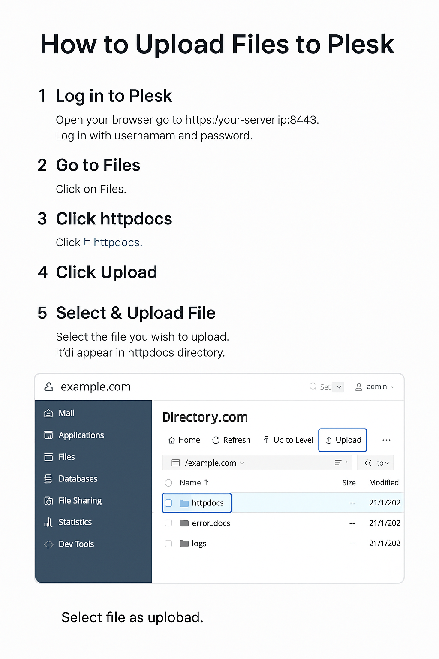Expand the admin account chevron

click(392, 387)
